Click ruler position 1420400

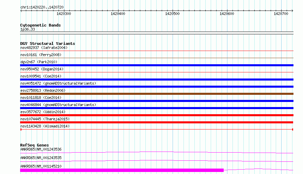(118, 14)
